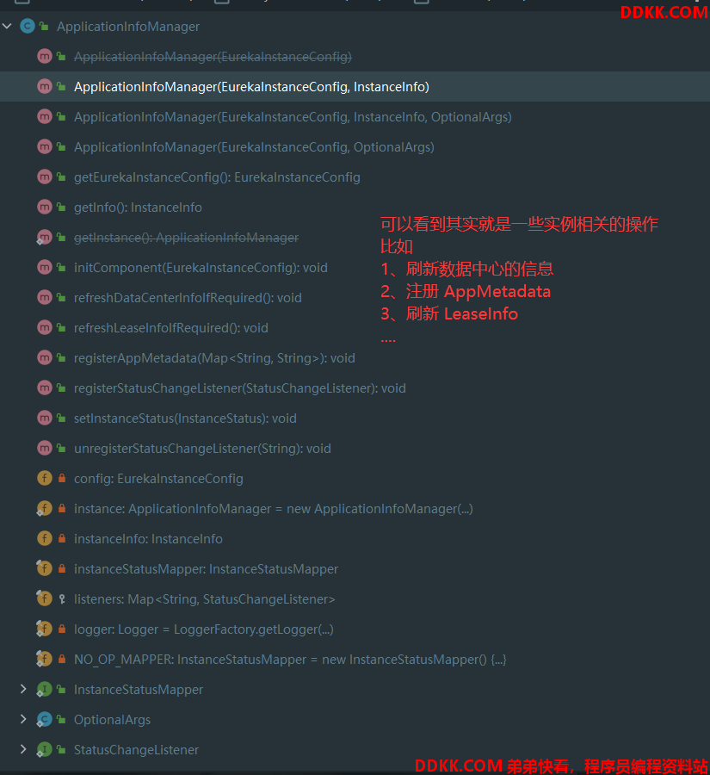Click private lock icon beside logger field

[x=62, y=629]
